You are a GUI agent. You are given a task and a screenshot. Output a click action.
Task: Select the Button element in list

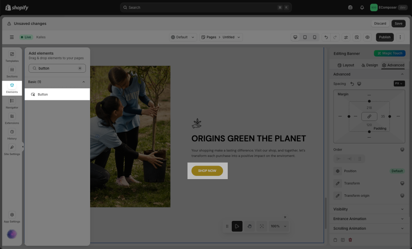(x=57, y=94)
